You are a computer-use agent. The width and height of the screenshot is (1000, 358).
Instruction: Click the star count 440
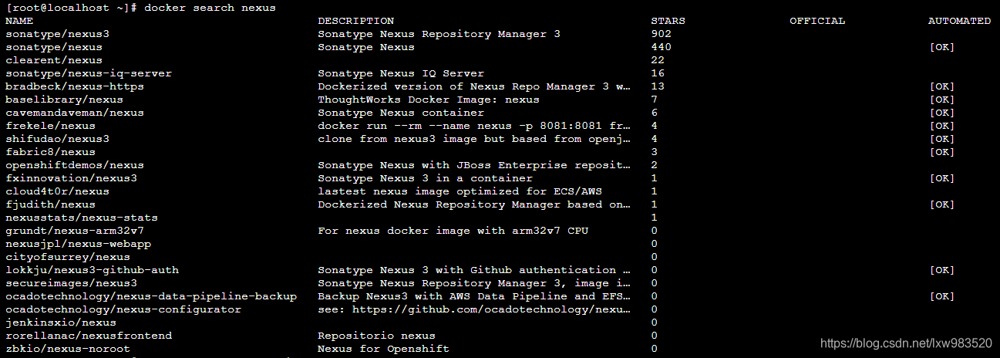tap(661, 47)
